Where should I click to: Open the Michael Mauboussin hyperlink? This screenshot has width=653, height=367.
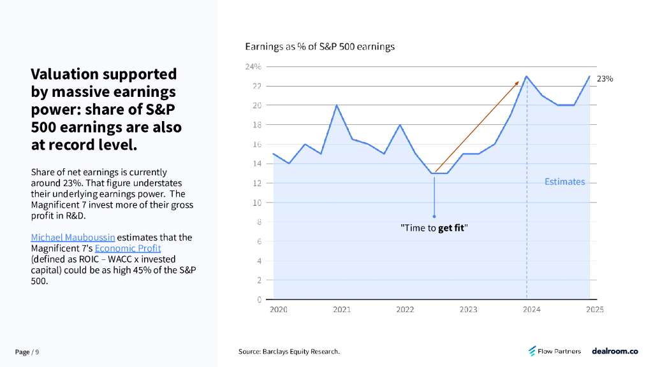(x=73, y=238)
